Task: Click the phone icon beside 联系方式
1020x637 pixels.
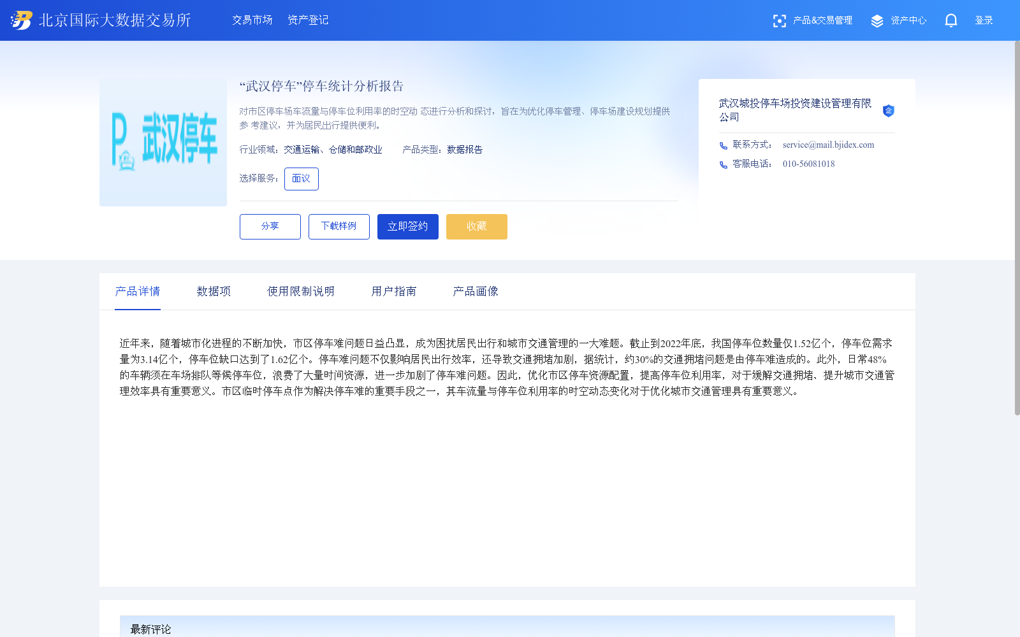Action: [x=724, y=146]
